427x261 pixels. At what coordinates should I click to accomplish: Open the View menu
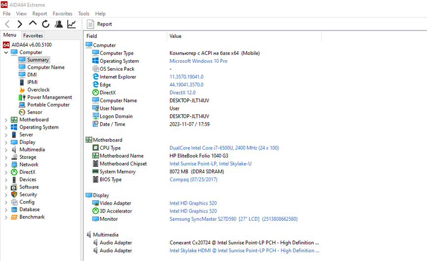21,14
